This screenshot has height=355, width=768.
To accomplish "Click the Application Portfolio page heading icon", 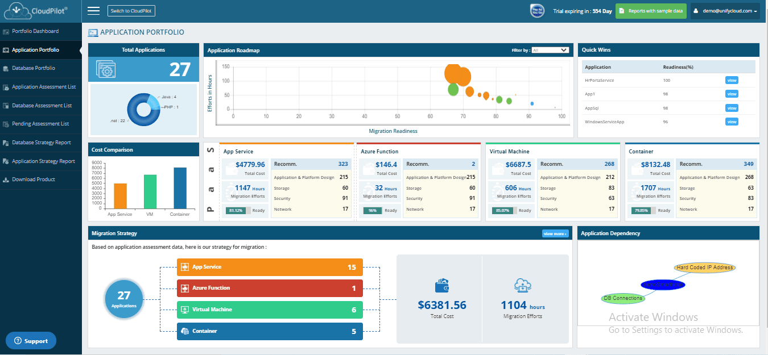I will tap(93, 33).
